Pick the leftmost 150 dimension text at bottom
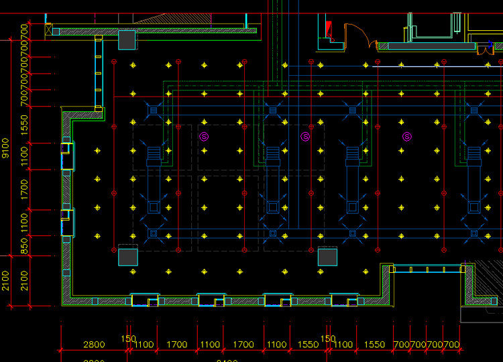503x362 pixels. tap(128, 339)
